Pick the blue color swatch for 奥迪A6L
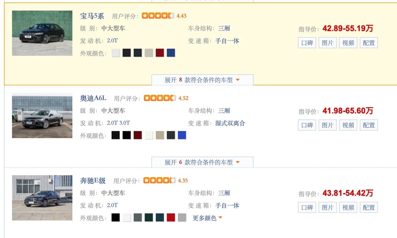This screenshot has height=238, width=397. point(182,135)
